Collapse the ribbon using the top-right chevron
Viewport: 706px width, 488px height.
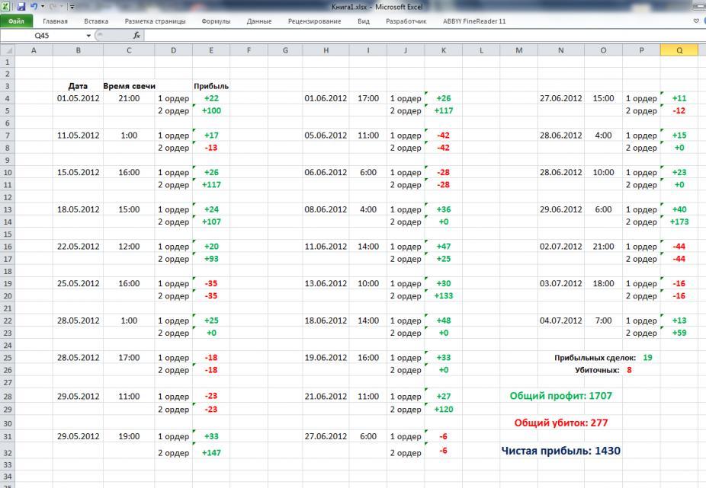tap(695, 21)
